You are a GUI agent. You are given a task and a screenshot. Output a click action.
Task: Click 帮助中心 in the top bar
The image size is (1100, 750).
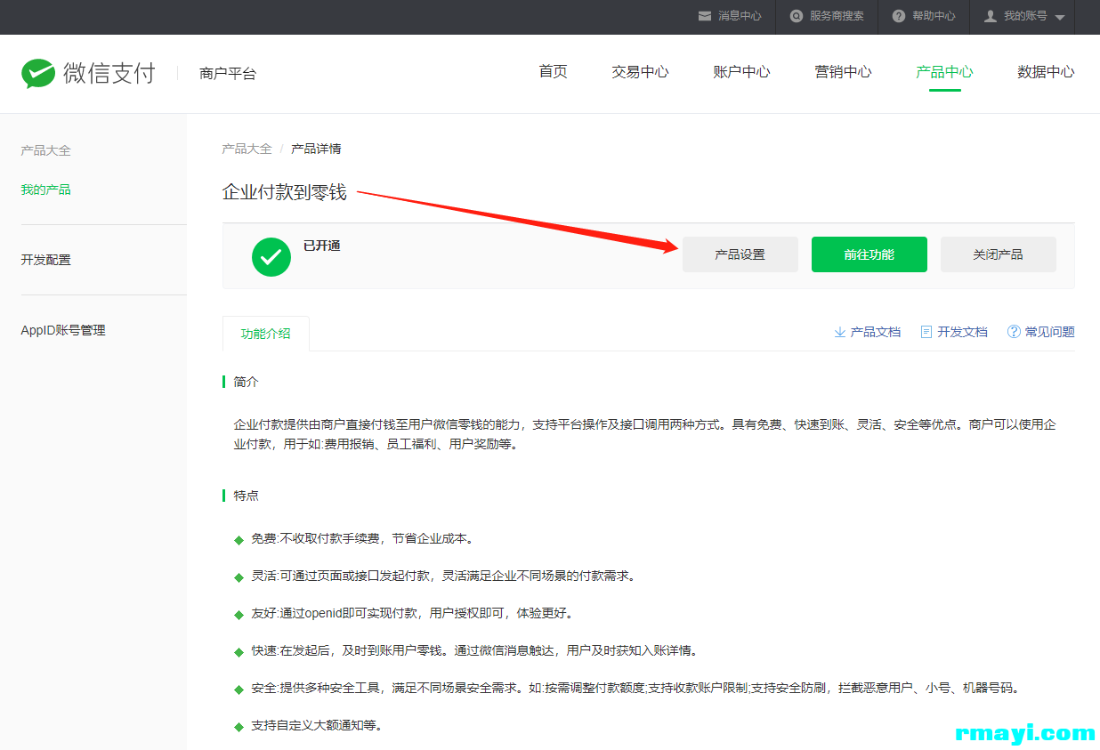pos(934,16)
